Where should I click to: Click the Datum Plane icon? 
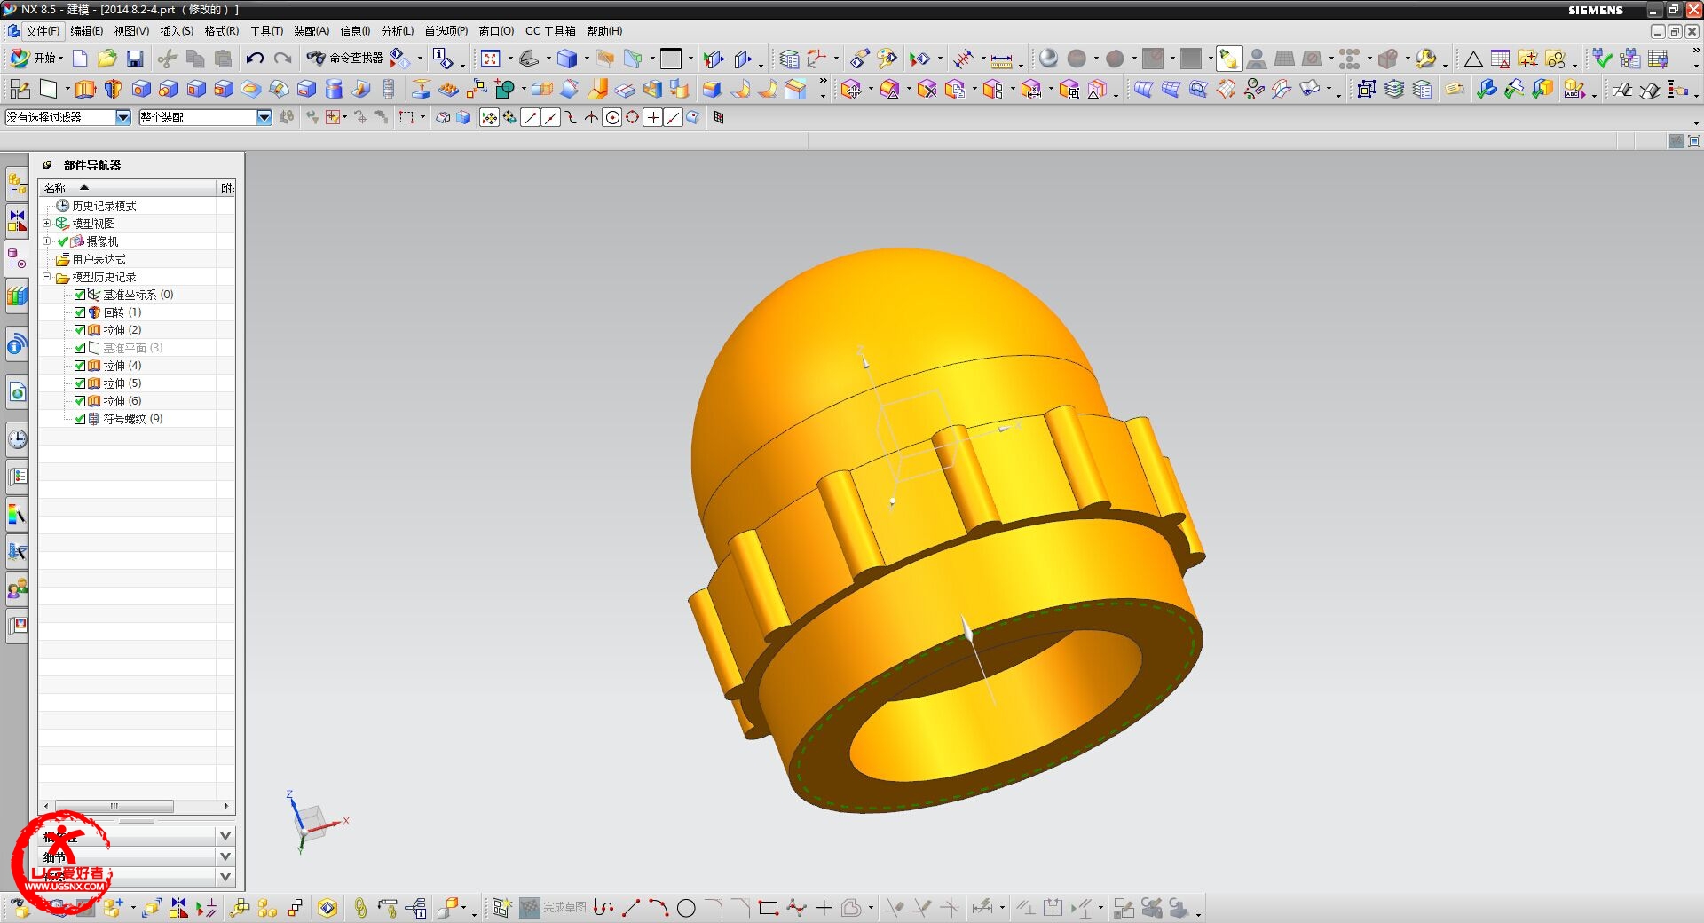[x=49, y=89]
